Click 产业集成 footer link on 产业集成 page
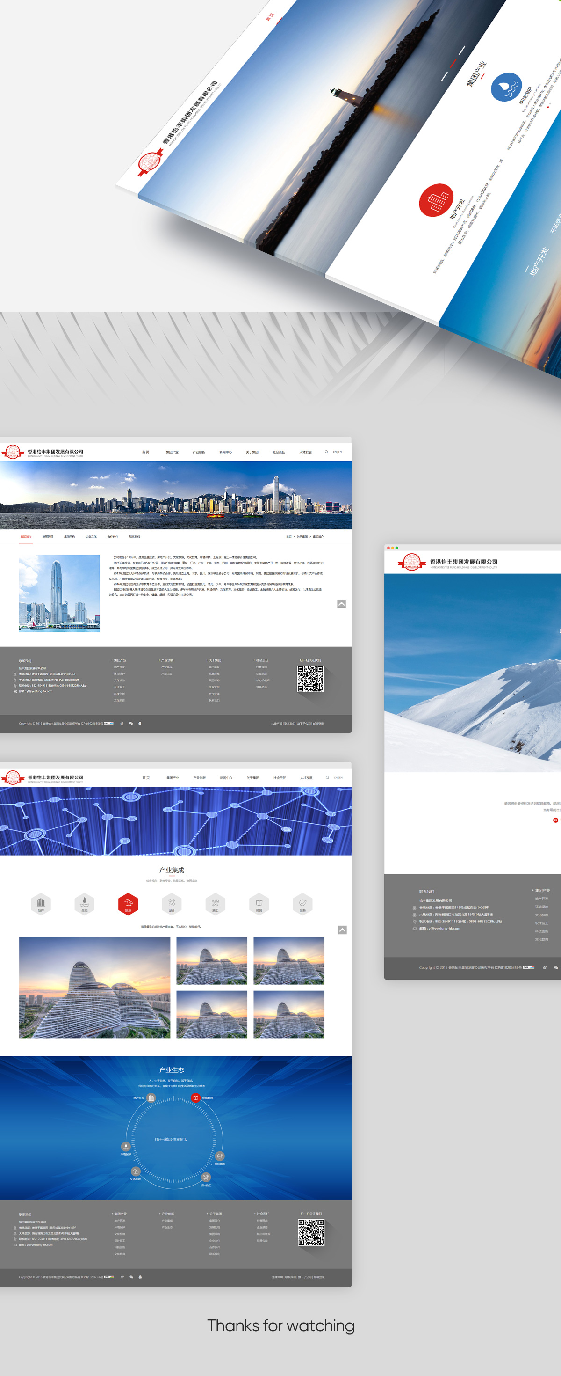The image size is (561, 1376). pos(167,1221)
